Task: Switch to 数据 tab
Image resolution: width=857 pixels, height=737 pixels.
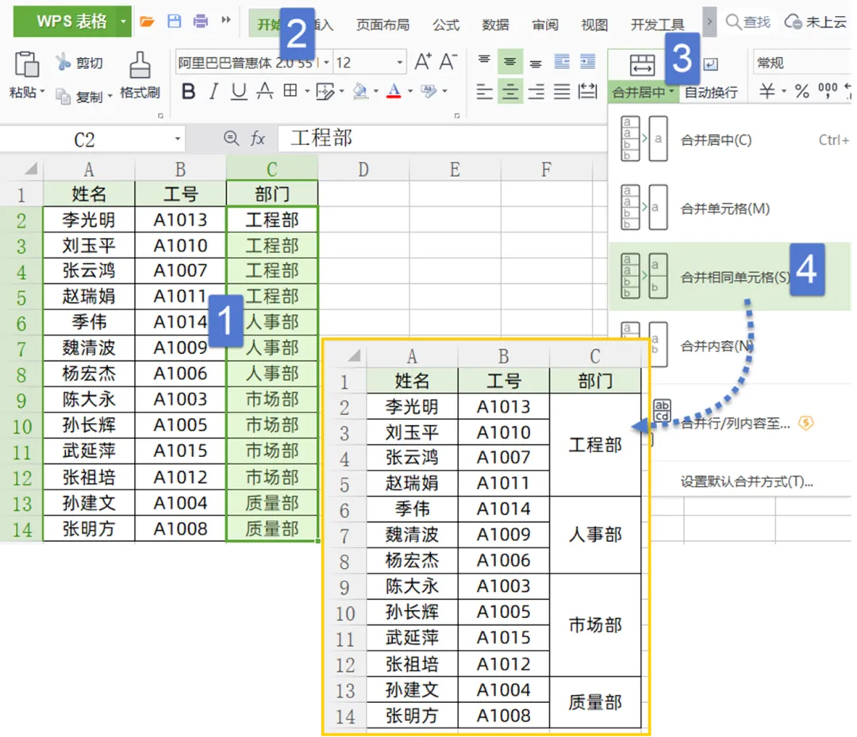Action: coord(495,25)
